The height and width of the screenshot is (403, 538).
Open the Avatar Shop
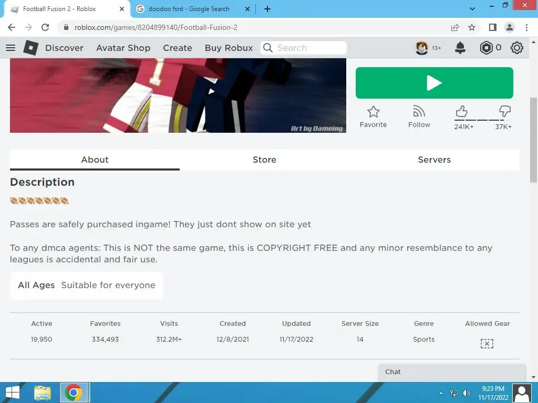pos(123,48)
